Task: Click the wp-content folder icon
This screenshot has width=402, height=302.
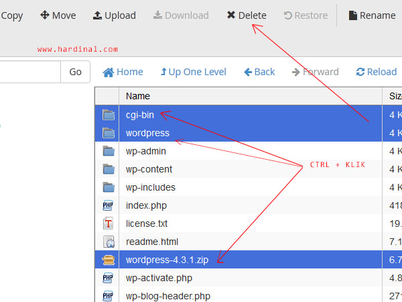Action: pyautogui.click(x=109, y=169)
